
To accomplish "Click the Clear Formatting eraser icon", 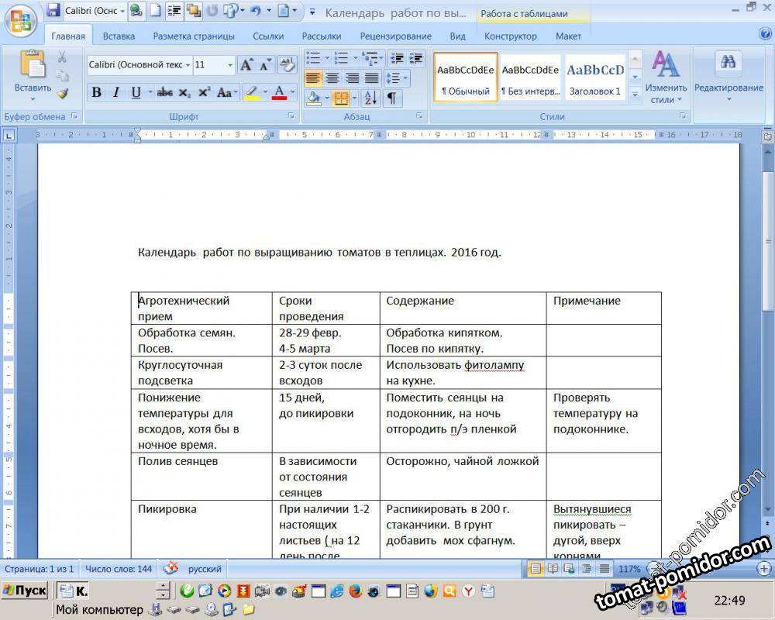I will click(287, 64).
